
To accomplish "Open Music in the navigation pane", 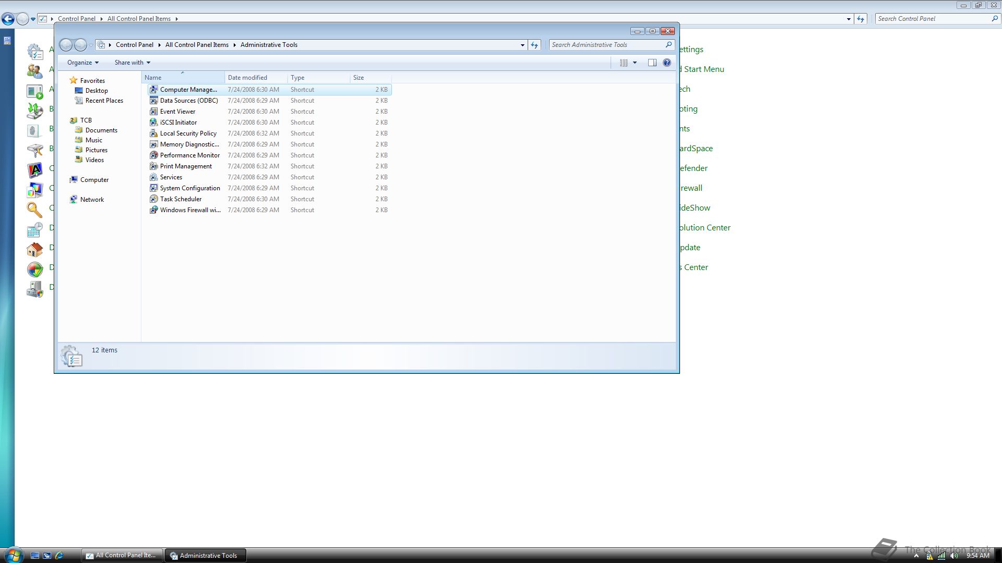I will click(94, 140).
